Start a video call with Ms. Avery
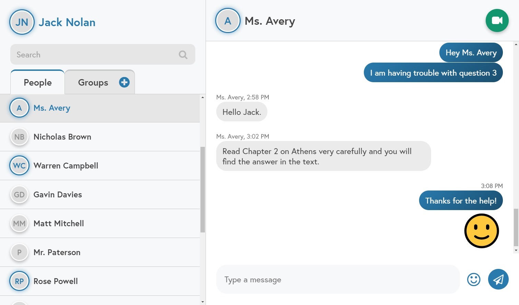519x305 pixels. [497, 21]
